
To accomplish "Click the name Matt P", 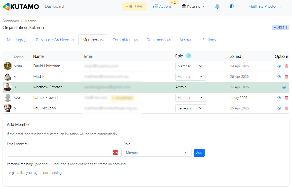I will tap(39, 77).
